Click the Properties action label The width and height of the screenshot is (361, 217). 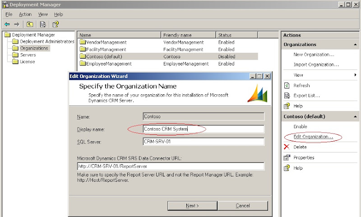click(304, 157)
